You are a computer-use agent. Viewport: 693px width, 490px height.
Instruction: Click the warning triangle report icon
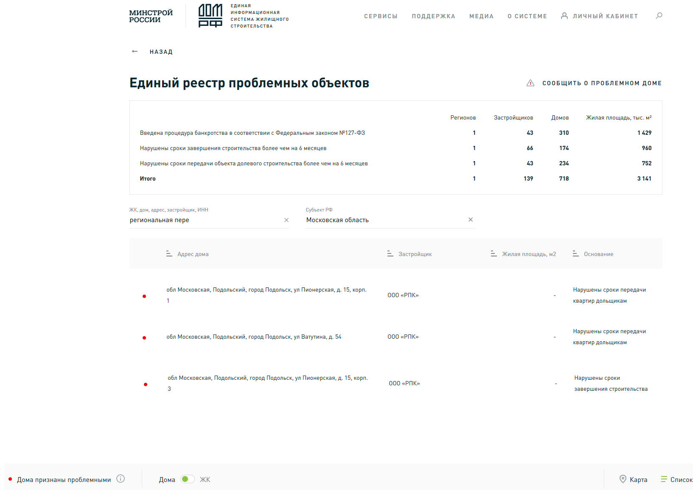click(x=530, y=83)
